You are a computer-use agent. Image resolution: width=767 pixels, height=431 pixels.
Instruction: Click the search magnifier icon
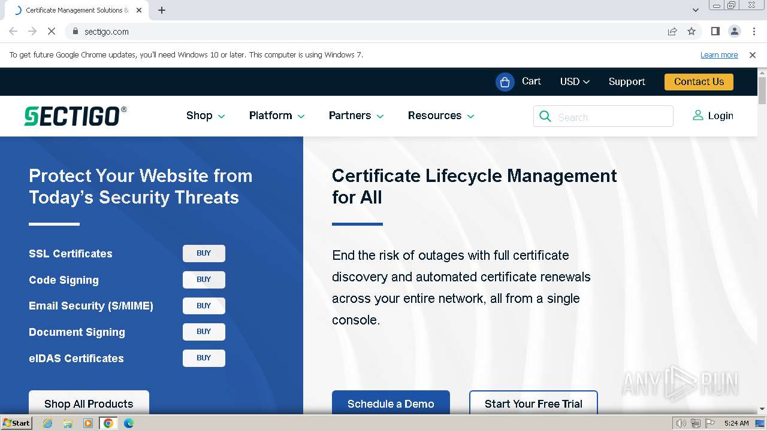coord(545,116)
